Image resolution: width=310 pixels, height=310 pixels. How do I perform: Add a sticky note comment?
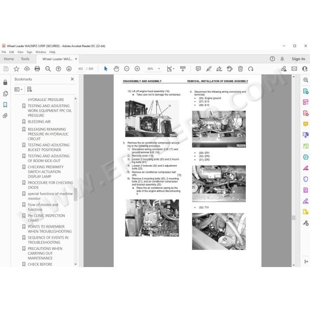point(198,69)
